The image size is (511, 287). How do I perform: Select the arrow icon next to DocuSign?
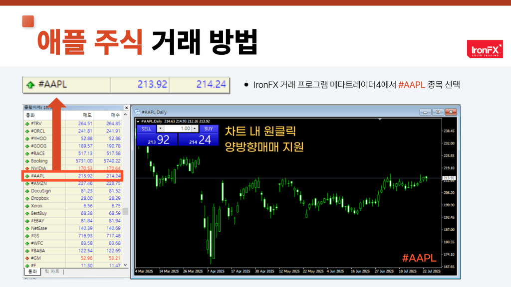pos(27,191)
